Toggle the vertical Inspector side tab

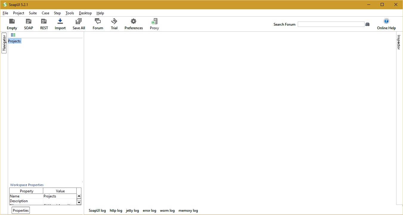point(399,42)
